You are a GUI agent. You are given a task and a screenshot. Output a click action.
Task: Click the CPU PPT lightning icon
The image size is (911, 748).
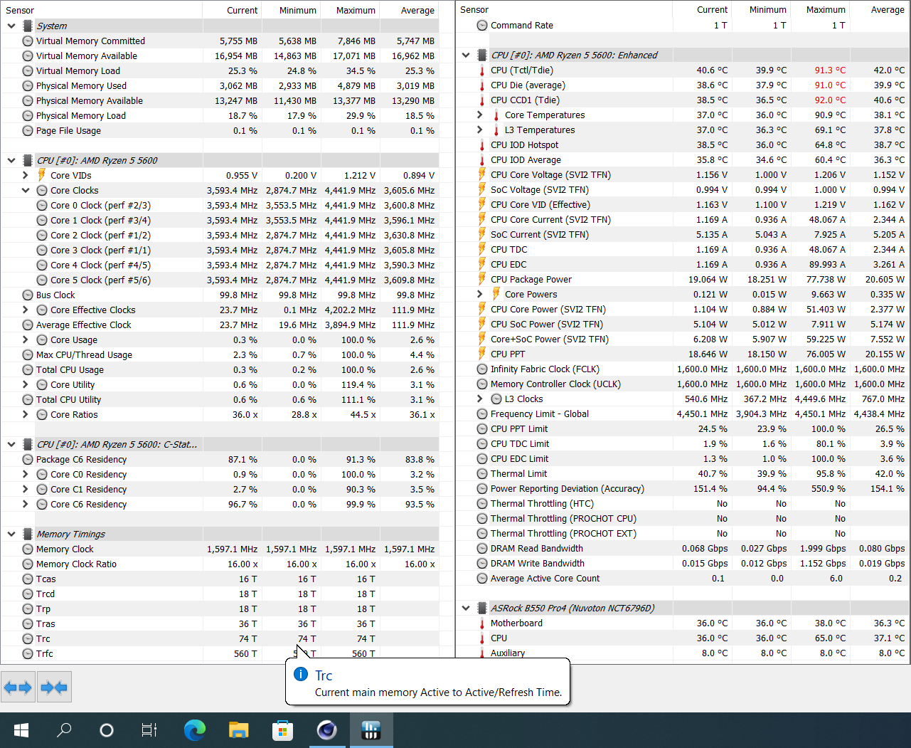pyautogui.click(x=482, y=354)
